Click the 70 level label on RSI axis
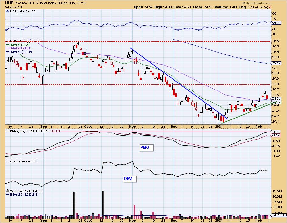 pos(274,19)
